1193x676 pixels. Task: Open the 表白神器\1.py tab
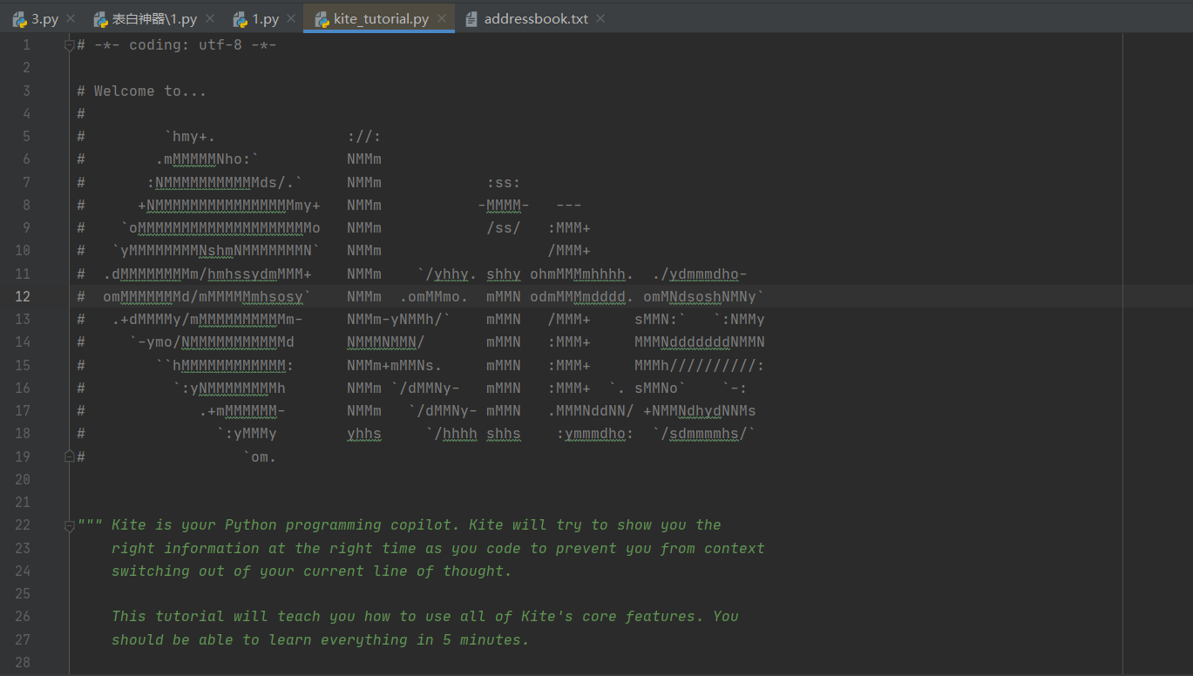tap(154, 18)
